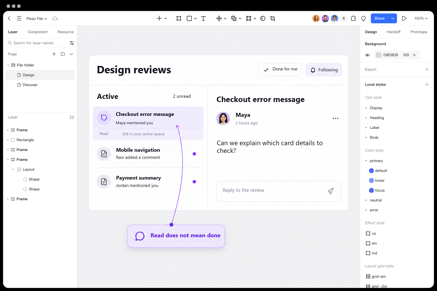Collapse all layers icon in the Layer header
This screenshot has height=291, width=437.
[x=72, y=117]
